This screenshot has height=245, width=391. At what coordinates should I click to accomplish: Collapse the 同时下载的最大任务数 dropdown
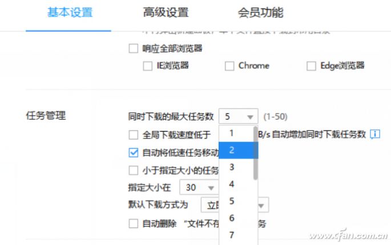[239, 116]
